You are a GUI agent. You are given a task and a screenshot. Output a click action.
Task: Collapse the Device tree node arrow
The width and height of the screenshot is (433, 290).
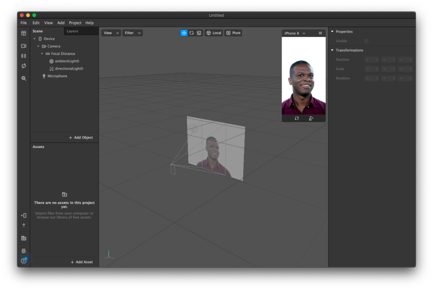(x=35, y=39)
